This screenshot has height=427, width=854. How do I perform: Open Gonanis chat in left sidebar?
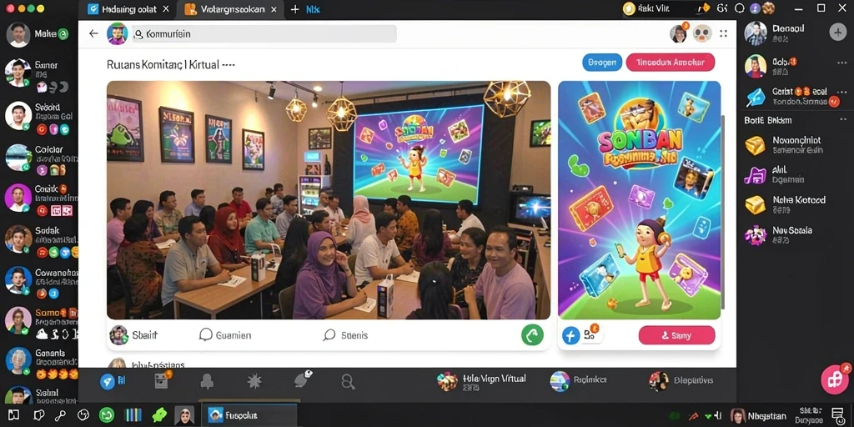point(39,362)
